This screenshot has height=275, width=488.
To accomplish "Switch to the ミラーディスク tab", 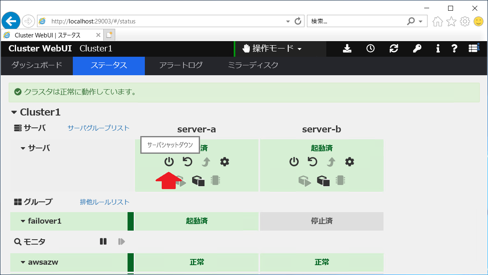I will (x=253, y=65).
